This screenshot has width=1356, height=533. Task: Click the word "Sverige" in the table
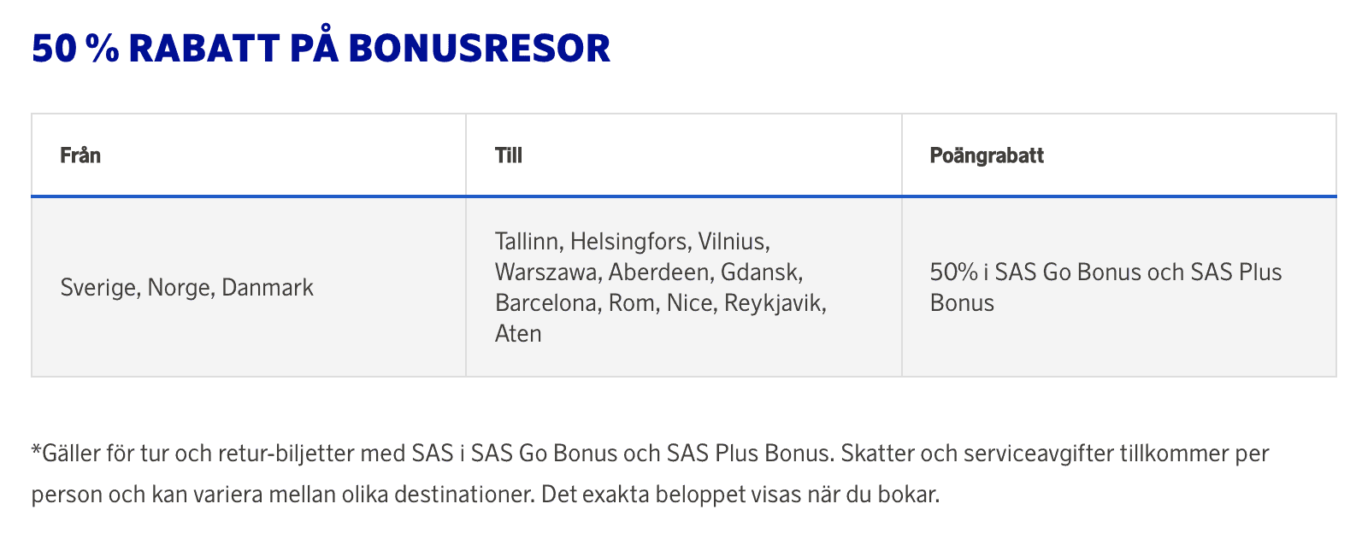point(99,288)
